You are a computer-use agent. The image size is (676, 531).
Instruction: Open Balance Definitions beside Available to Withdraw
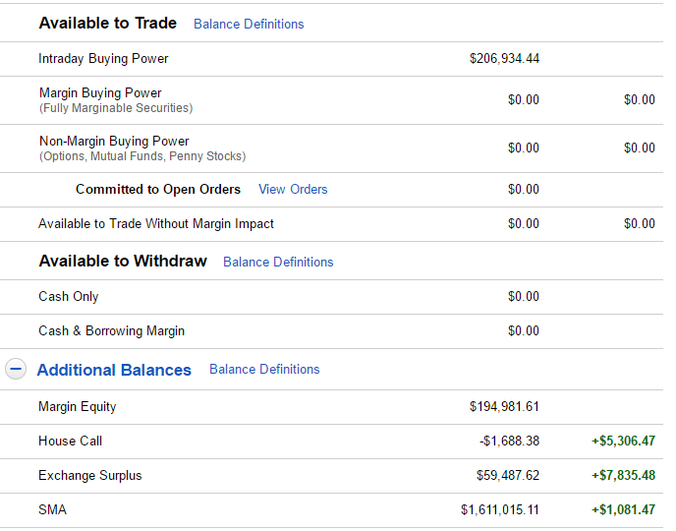pos(278,262)
